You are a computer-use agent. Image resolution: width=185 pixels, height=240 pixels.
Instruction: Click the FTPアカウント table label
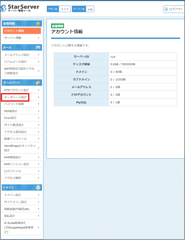coord(81,95)
